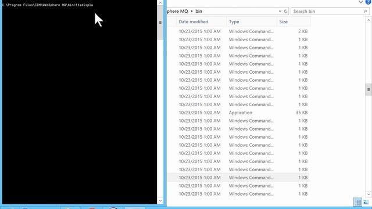Expand the Explorer ribbon with the chevron
The height and width of the screenshot is (209, 372).
click(360, 2)
